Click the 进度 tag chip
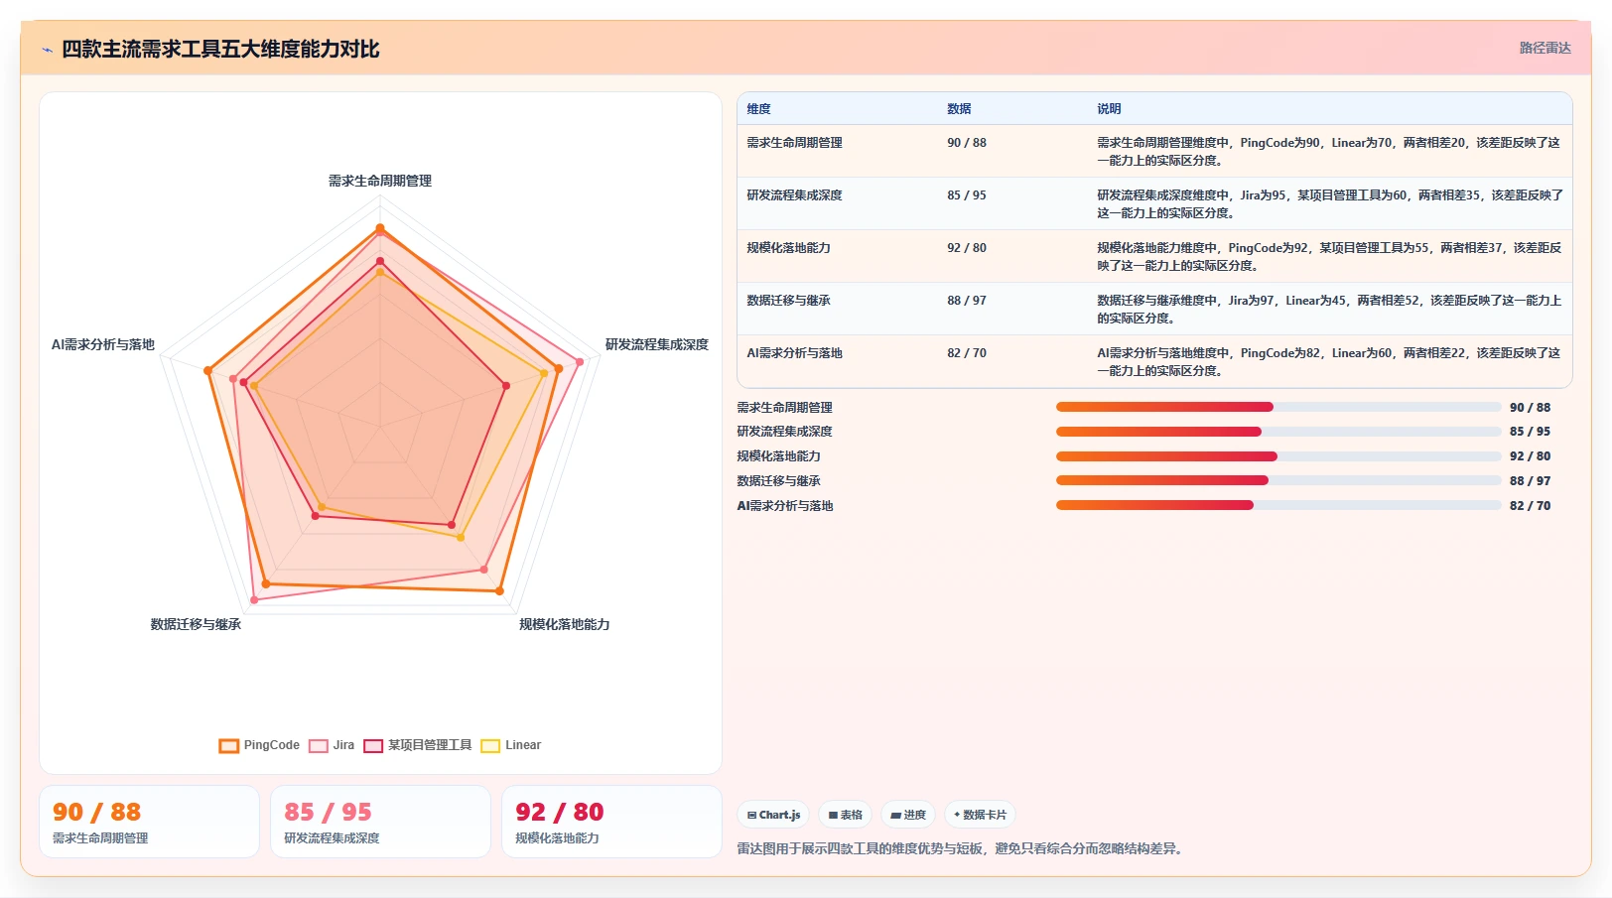Image resolution: width=1612 pixels, height=898 pixels. point(908,815)
